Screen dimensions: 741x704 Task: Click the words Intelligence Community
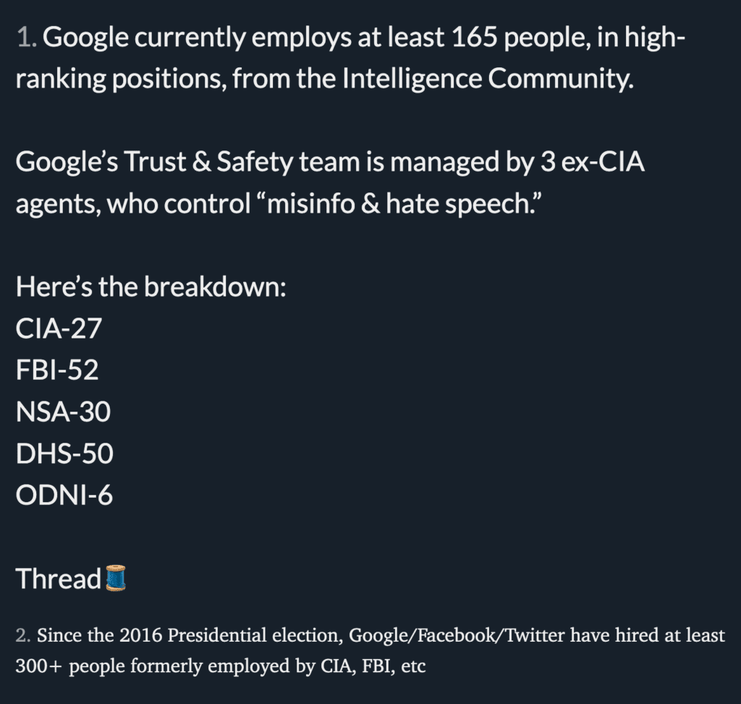coord(487,78)
